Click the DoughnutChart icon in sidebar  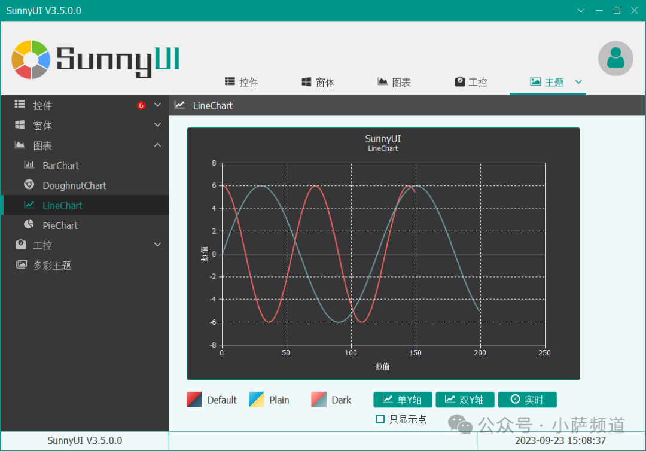pos(29,185)
